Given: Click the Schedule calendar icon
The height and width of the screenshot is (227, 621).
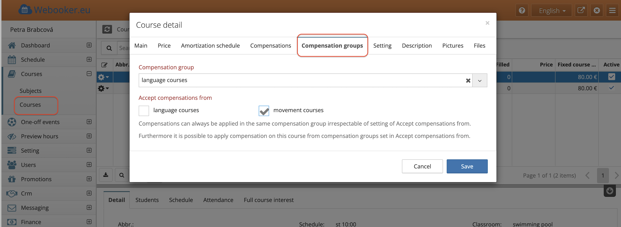Looking at the screenshot, I should [12, 59].
